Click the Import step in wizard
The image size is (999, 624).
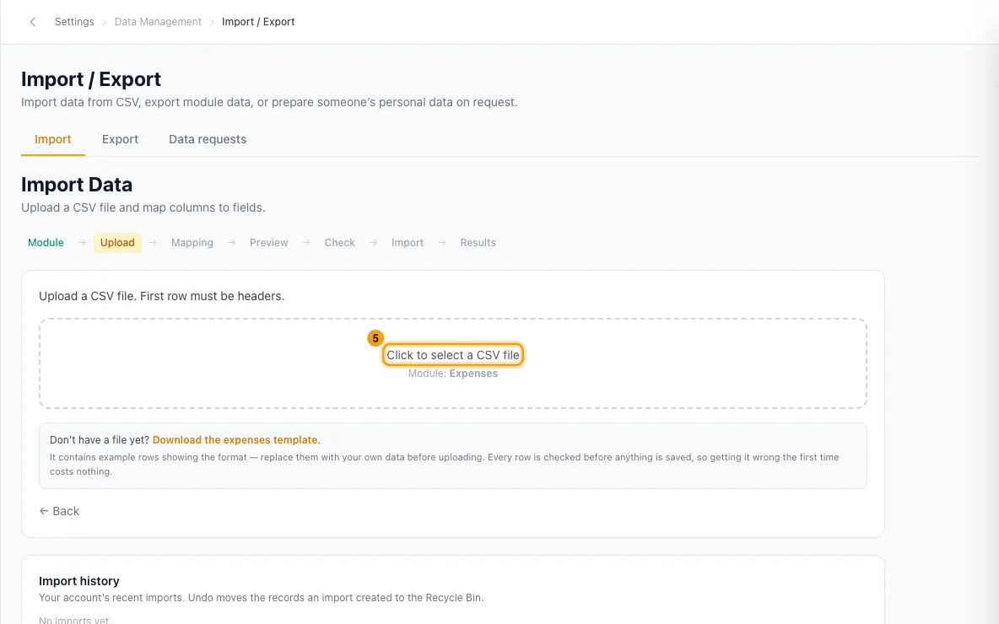(408, 243)
